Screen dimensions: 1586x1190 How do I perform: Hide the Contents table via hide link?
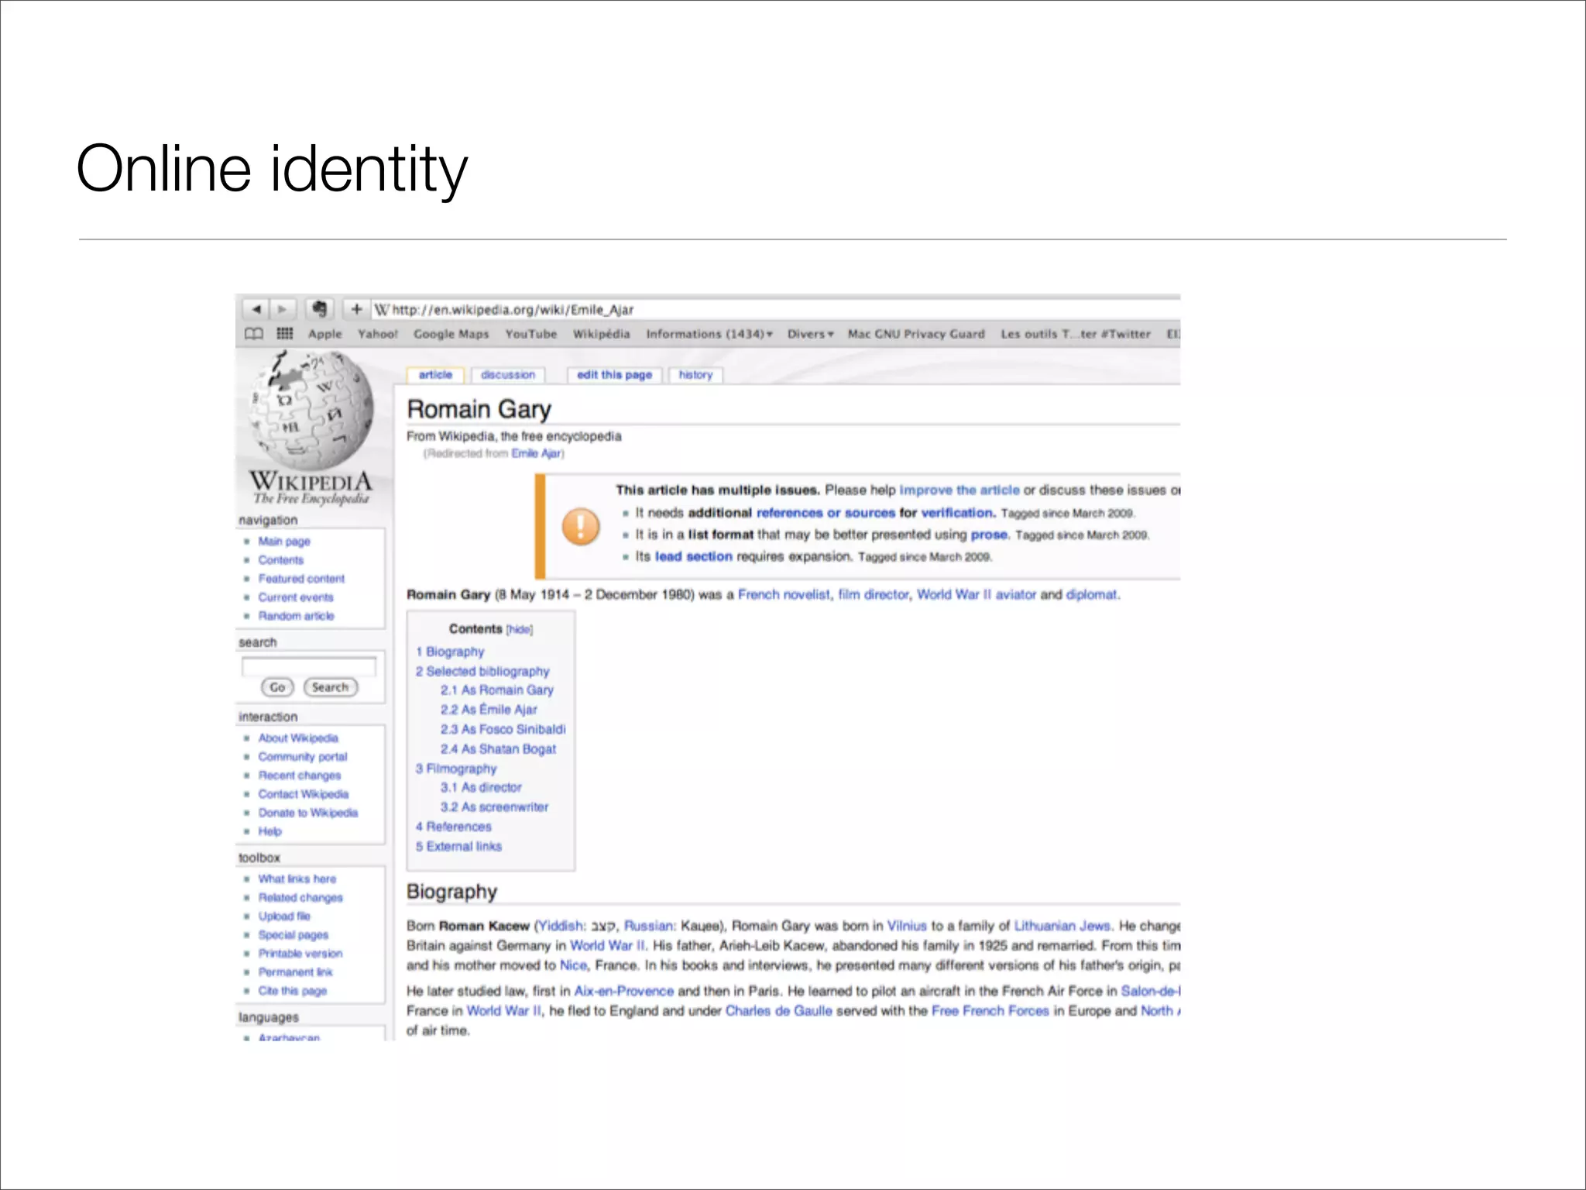click(520, 630)
